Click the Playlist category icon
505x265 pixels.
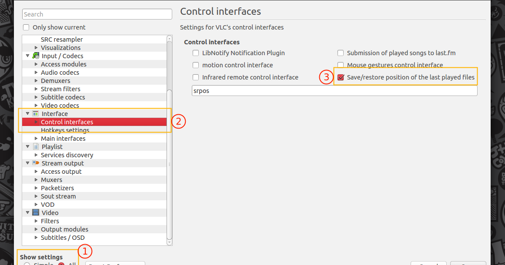pos(35,146)
